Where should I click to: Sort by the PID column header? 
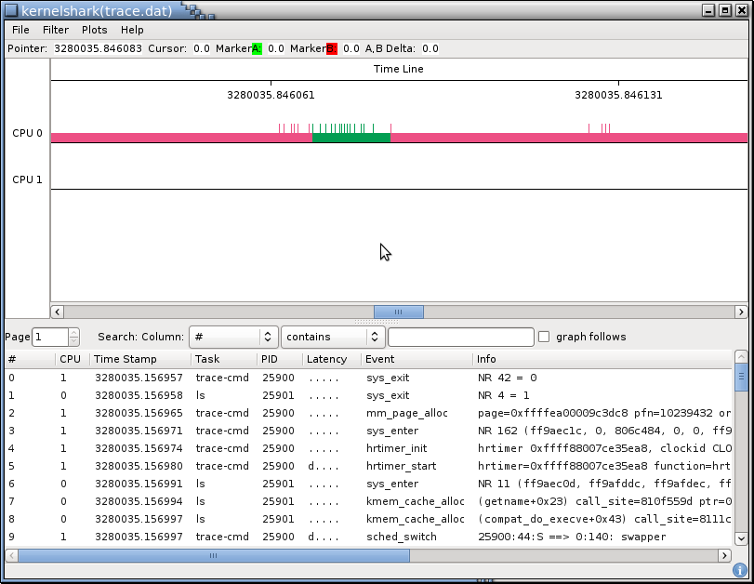click(x=280, y=359)
